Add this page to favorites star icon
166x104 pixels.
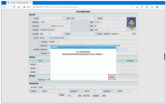point(137,7)
